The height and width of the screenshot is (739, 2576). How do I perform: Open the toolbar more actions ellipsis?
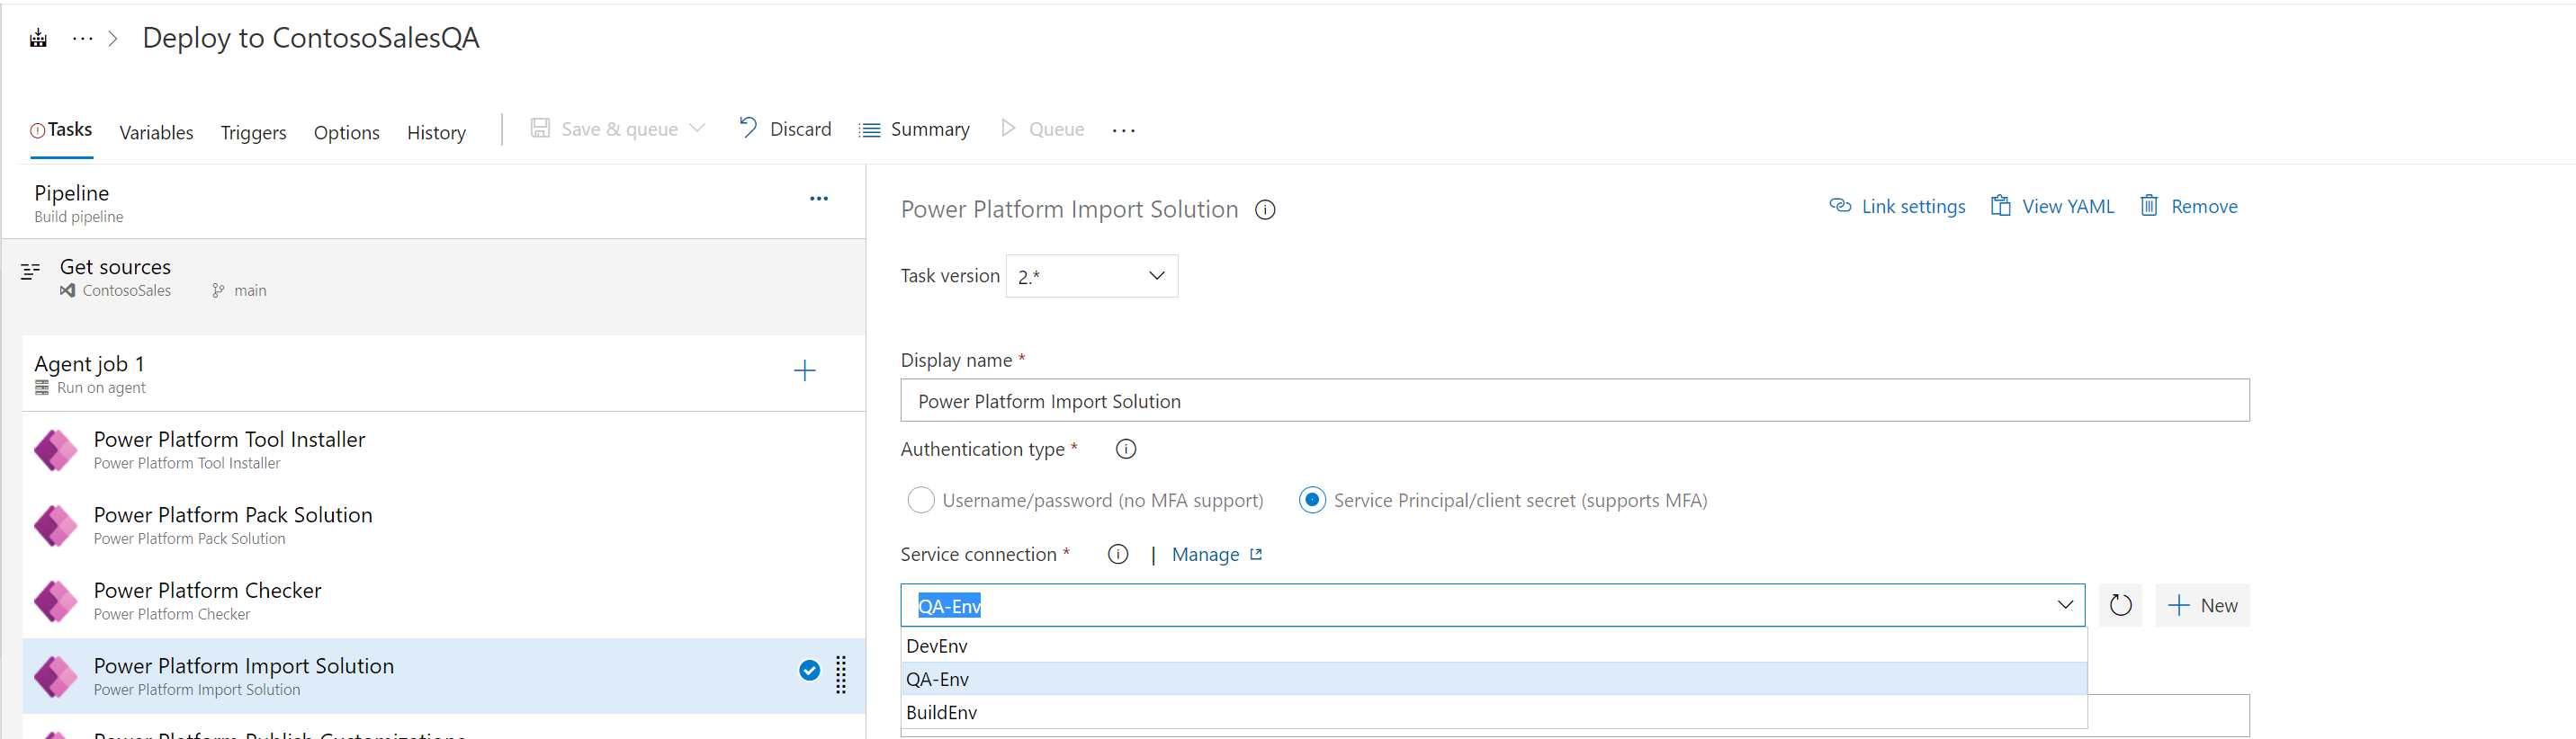tap(1123, 129)
